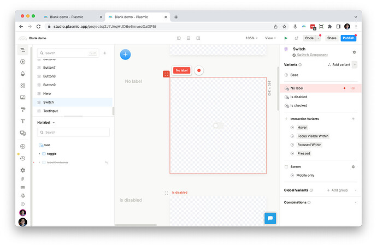Image resolution: width=377 pixels, height=246 pixels.
Task: Open the View dropdown menu
Action: [270, 38]
